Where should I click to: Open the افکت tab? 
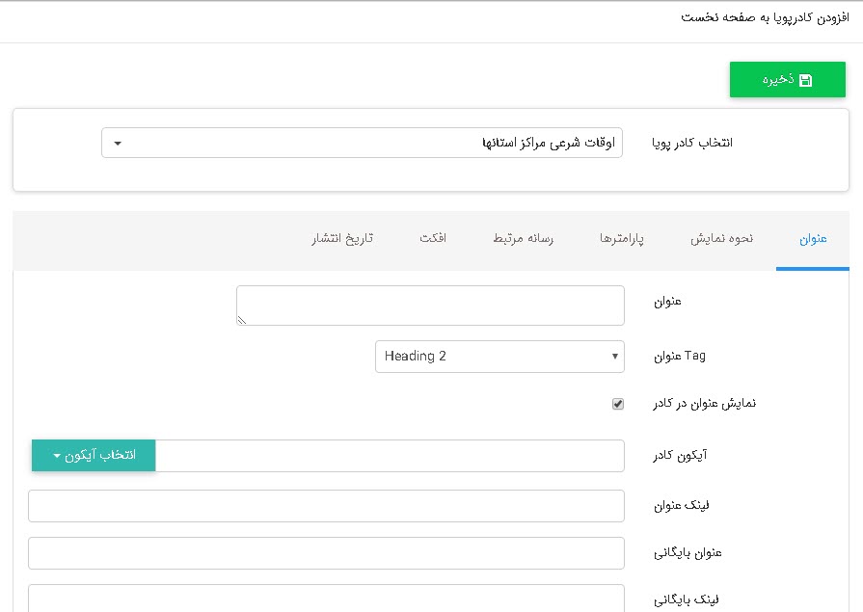pos(432,239)
